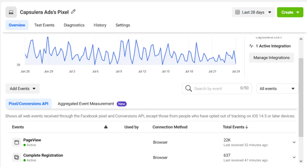Open the Last 28 days date dropdown
307x167 pixels.
click(253, 12)
